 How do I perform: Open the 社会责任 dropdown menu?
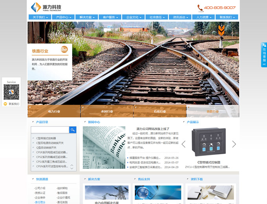point(157,17)
